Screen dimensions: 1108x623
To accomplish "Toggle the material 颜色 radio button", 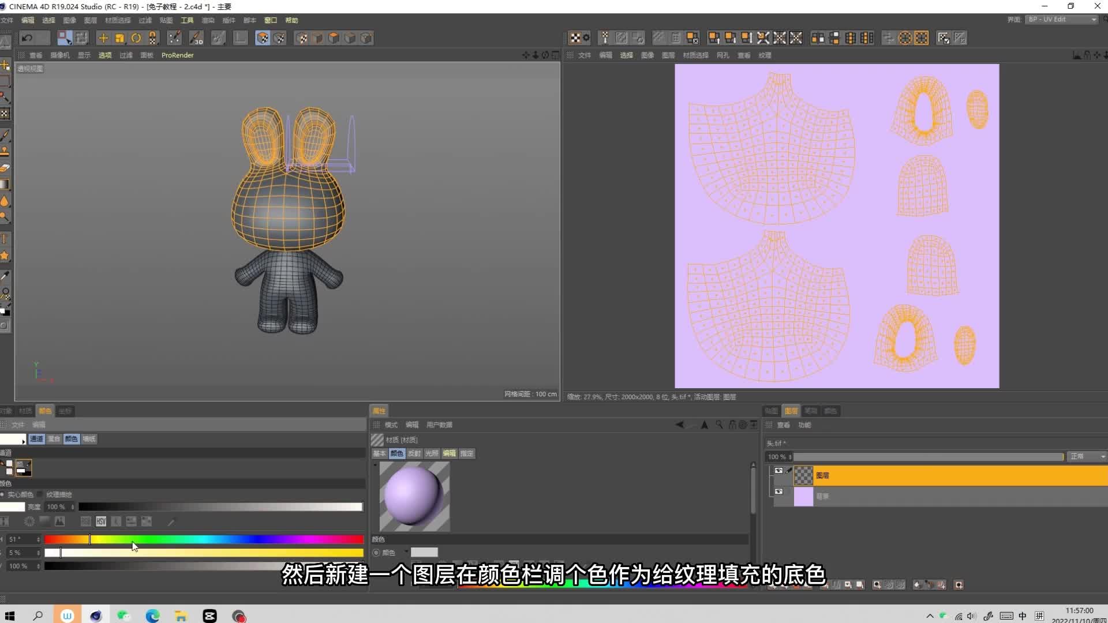I will [377, 553].
